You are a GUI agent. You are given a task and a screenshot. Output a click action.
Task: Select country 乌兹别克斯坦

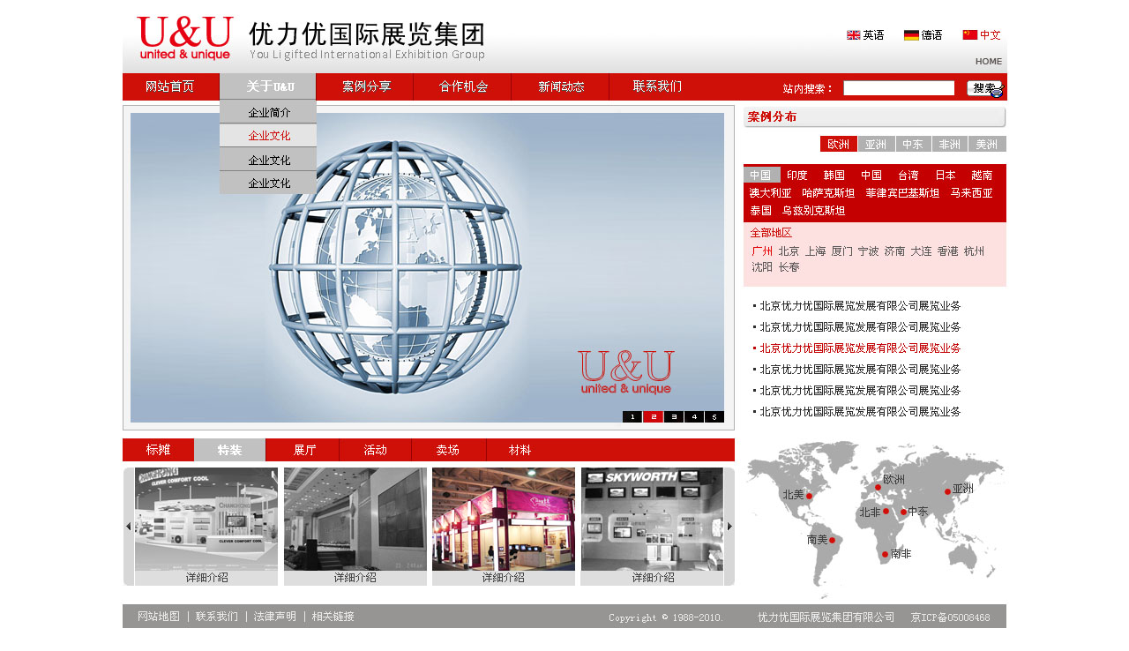(813, 211)
